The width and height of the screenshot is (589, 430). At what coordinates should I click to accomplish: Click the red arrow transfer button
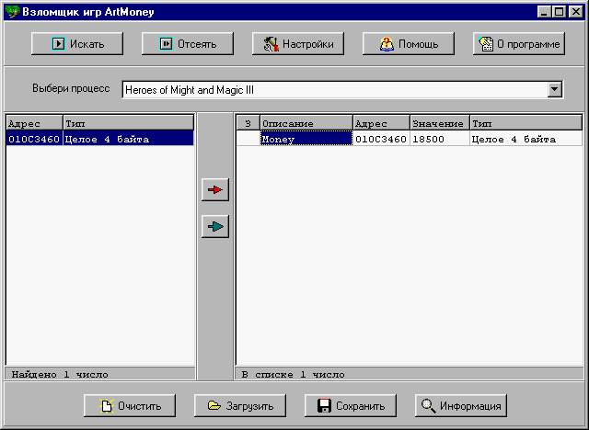click(215, 190)
